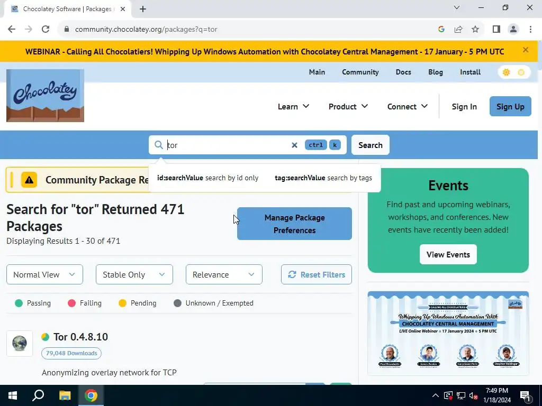Click the webinar banner text
The image size is (542, 406).
tap(265, 52)
